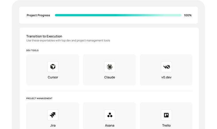The image size is (217, 129).
Task: Click the v0 logo icon
Action: pyautogui.click(x=166, y=67)
